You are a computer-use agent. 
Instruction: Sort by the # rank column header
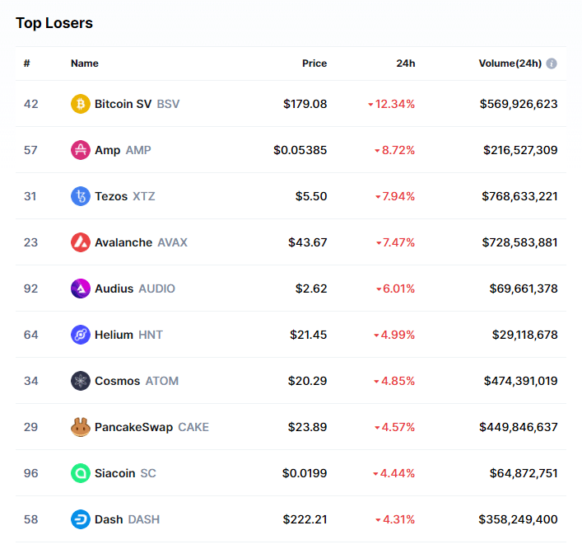[27, 63]
